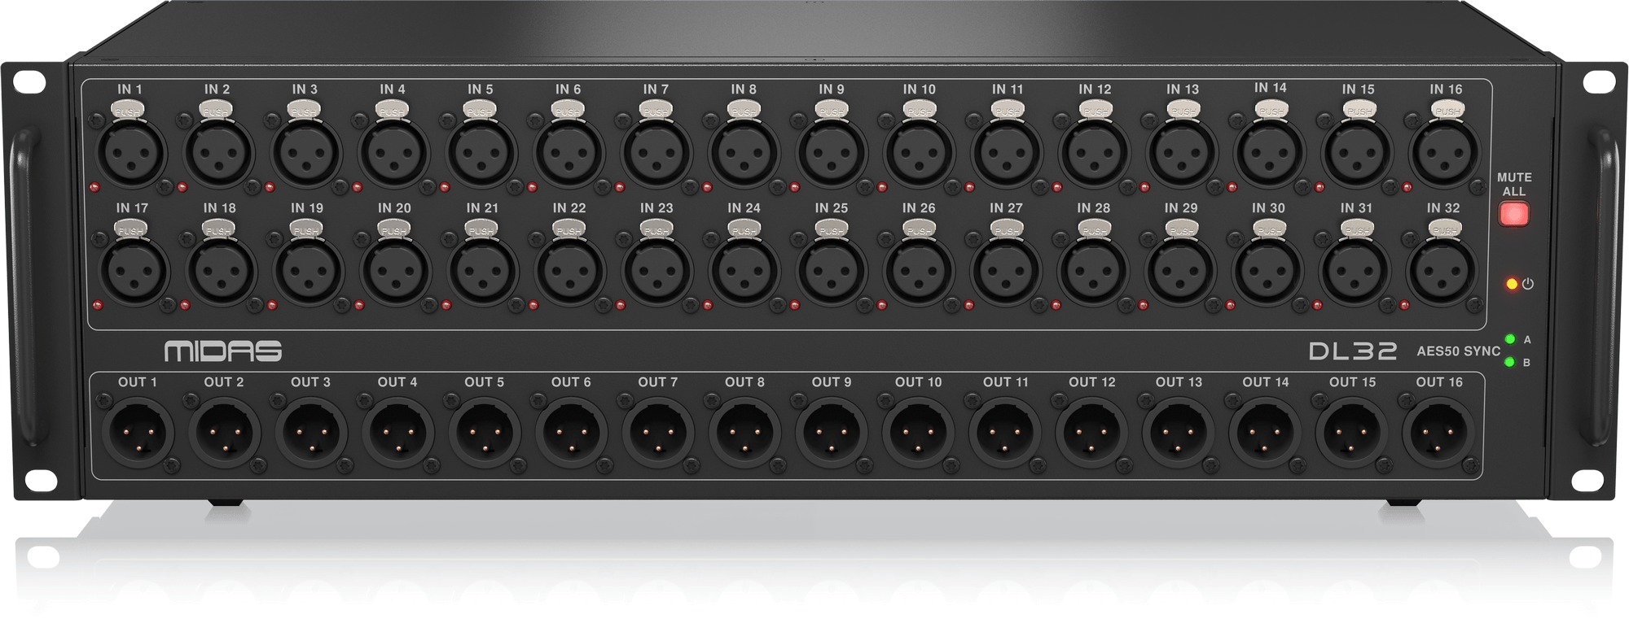The image size is (1629, 632).
Task: Click the OUT 6 XLR output connector
Action: tap(571, 432)
